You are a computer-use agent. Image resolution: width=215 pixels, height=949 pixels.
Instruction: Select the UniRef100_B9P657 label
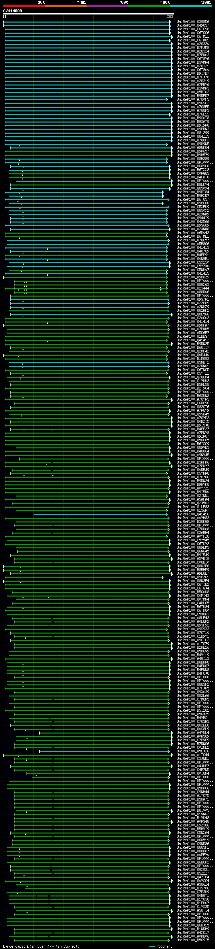tap(193, 151)
